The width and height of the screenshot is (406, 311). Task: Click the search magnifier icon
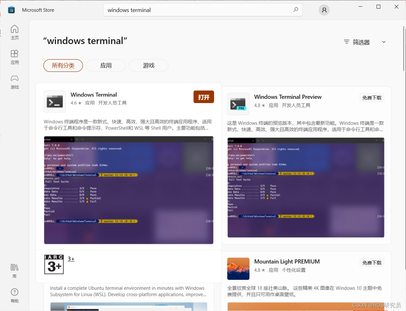coord(295,10)
